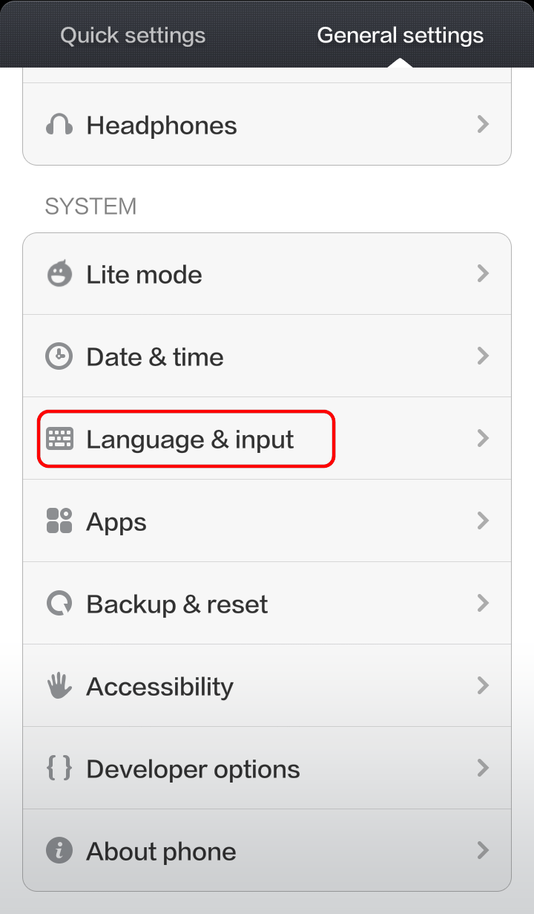
Task: Open the Developer options label
Action: click(x=193, y=769)
